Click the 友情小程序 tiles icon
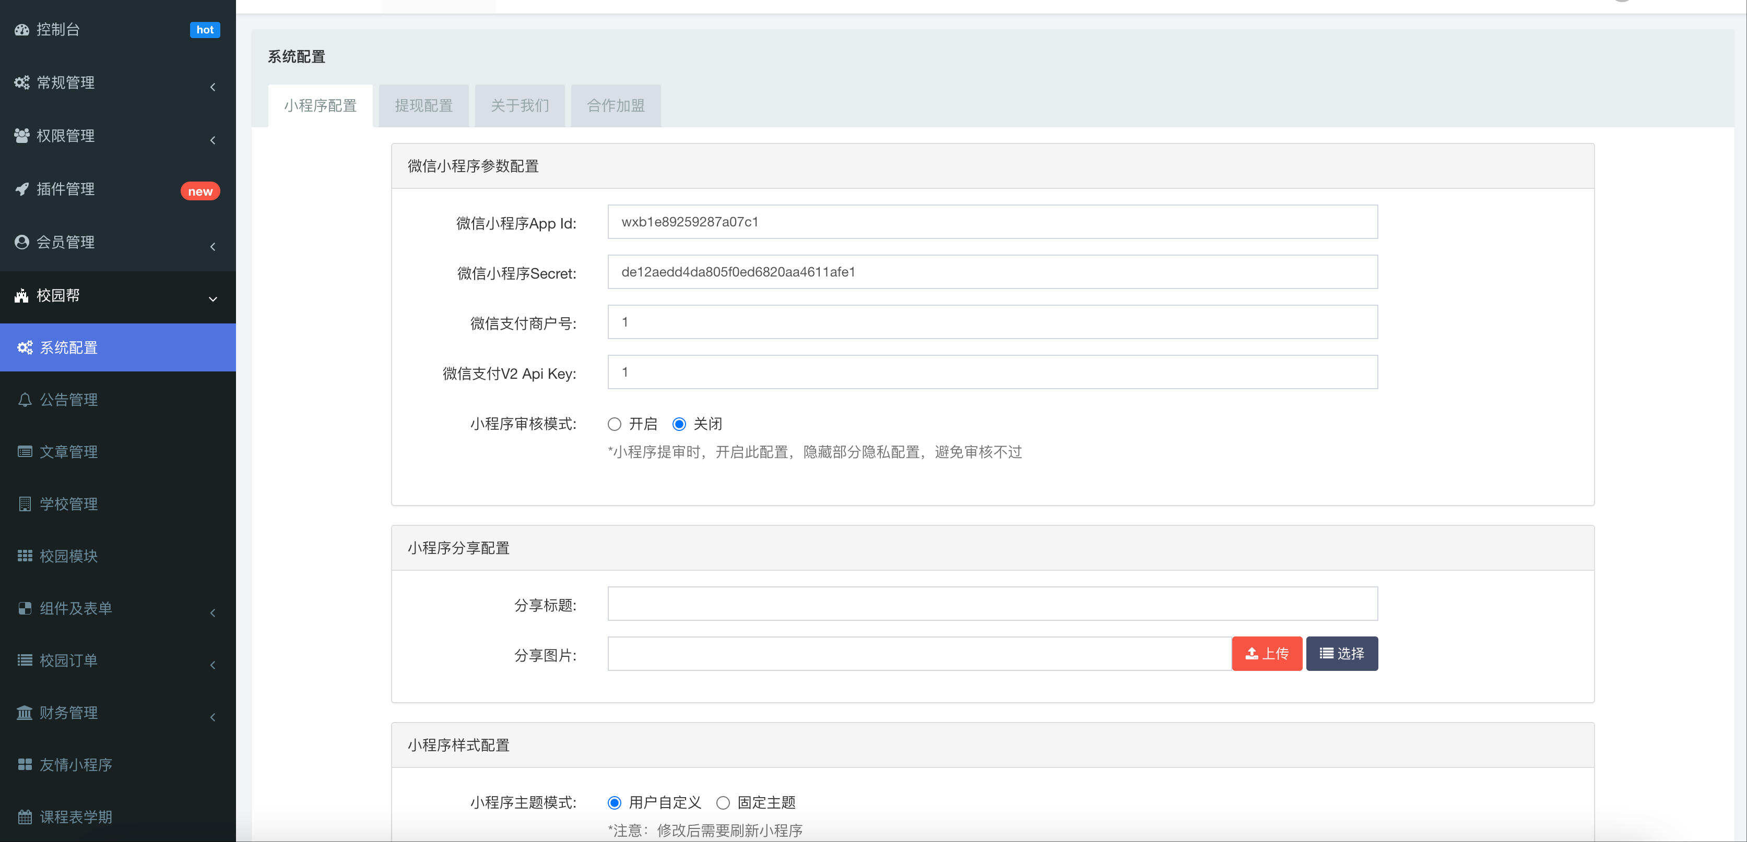 [25, 765]
